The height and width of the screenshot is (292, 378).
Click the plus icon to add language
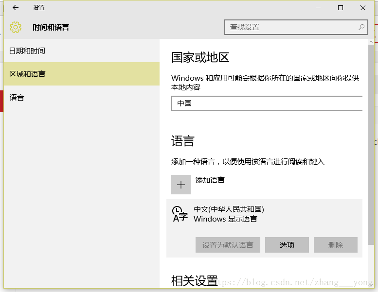[x=181, y=185]
